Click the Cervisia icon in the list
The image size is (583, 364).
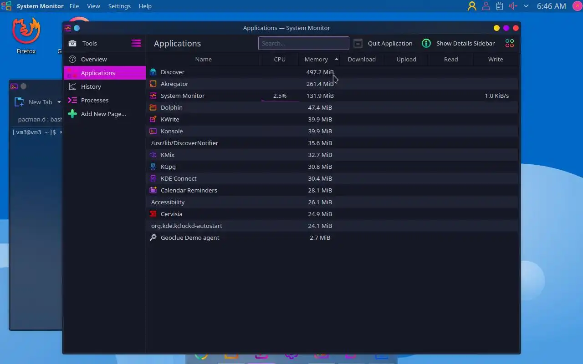tap(153, 214)
